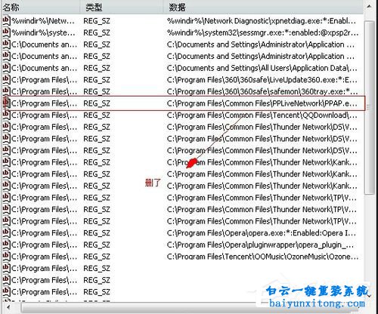The width and height of the screenshot is (378, 314).
Task: Click the ab icon of the 360tray.exe entry
Action: click(6, 91)
